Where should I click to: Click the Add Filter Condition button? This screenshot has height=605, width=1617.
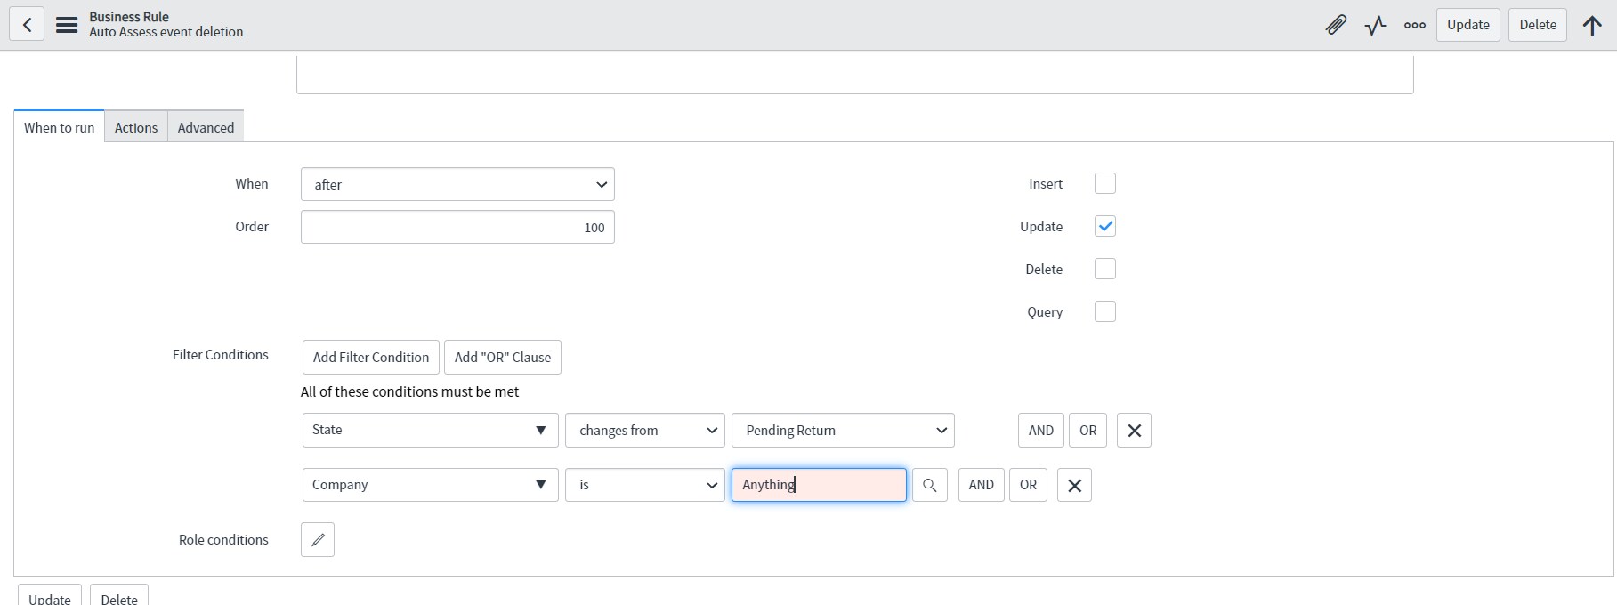tap(370, 358)
